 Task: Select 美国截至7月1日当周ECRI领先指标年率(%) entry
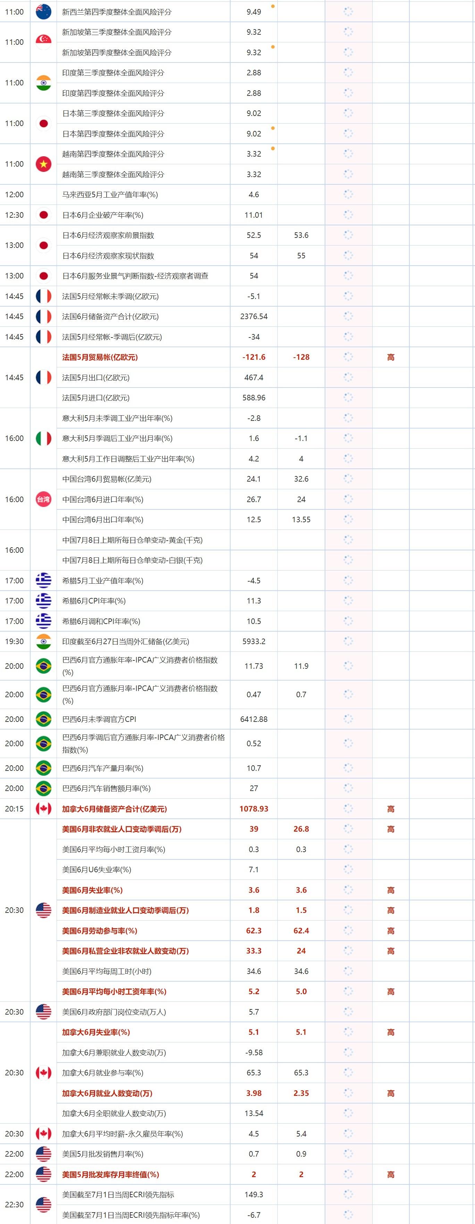tap(131, 1215)
